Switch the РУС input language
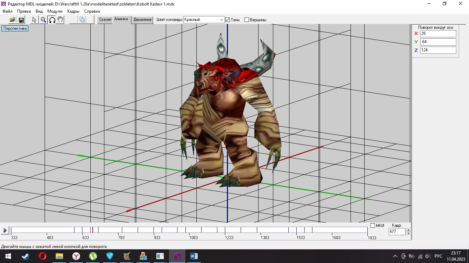This screenshot has height=263, width=469. pyautogui.click(x=438, y=256)
